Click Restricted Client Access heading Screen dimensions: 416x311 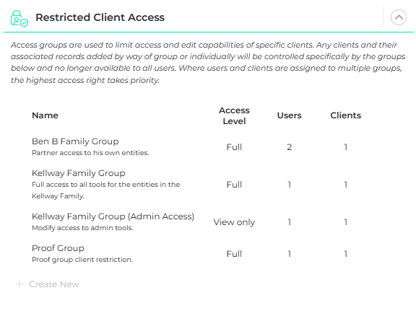click(100, 17)
